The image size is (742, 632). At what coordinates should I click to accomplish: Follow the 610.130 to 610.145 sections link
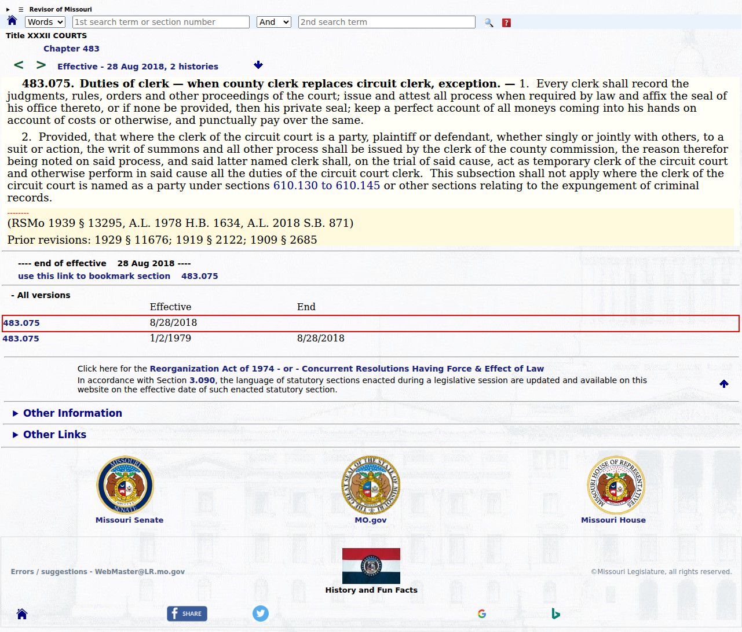click(327, 186)
